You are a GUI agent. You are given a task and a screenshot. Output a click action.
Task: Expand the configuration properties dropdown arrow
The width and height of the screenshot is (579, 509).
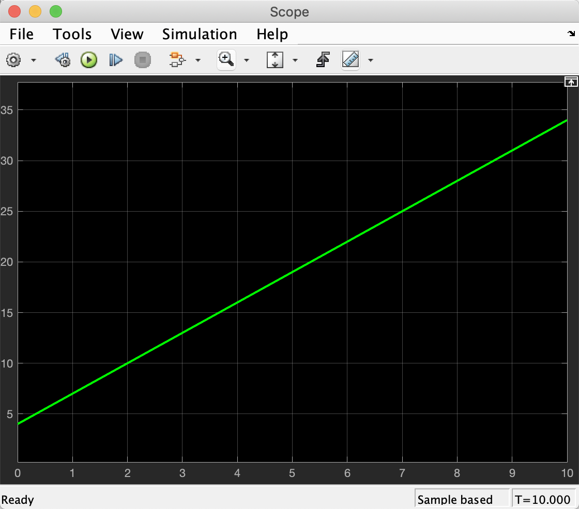34,60
